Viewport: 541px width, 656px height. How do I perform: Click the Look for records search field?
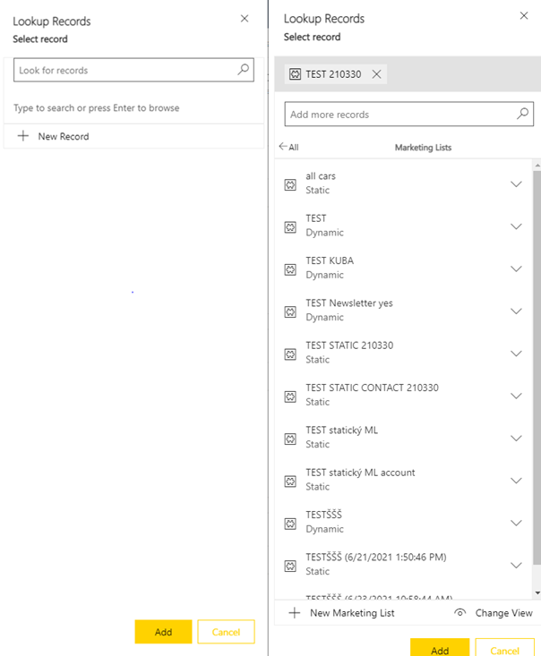pos(124,70)
